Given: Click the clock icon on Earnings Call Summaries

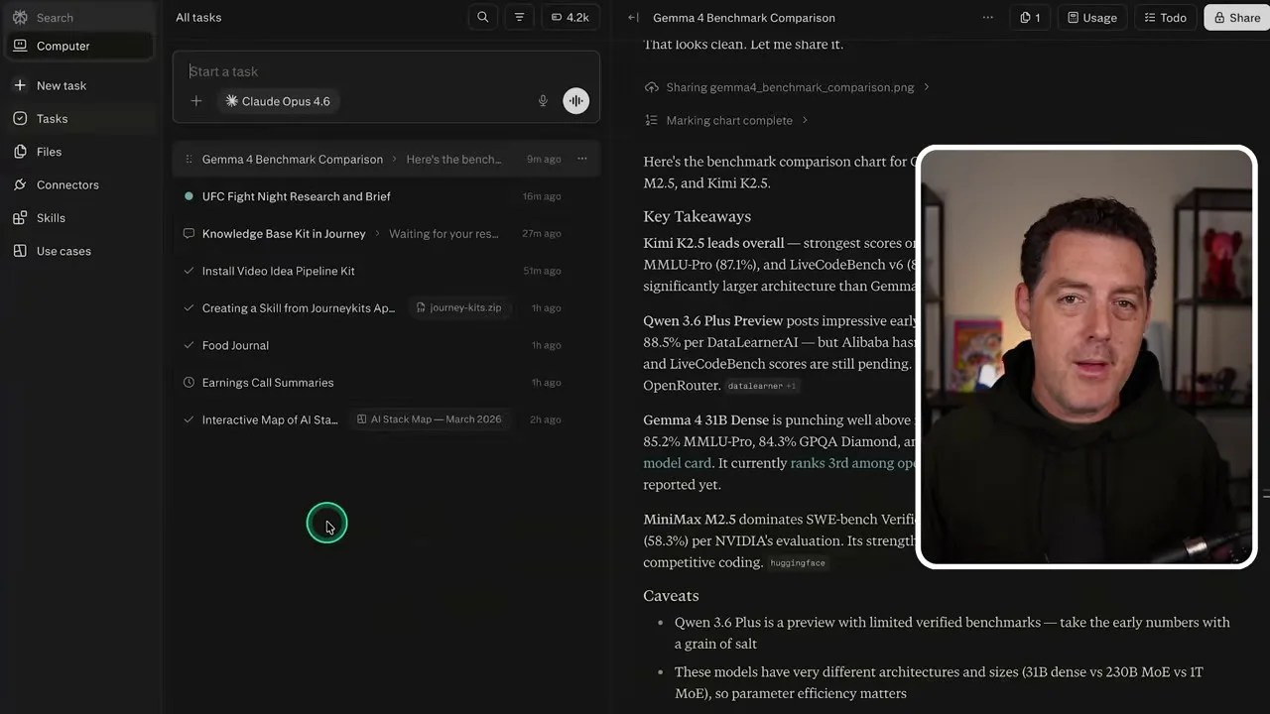Looking at the screenshot, I should (x=189, y=383).
